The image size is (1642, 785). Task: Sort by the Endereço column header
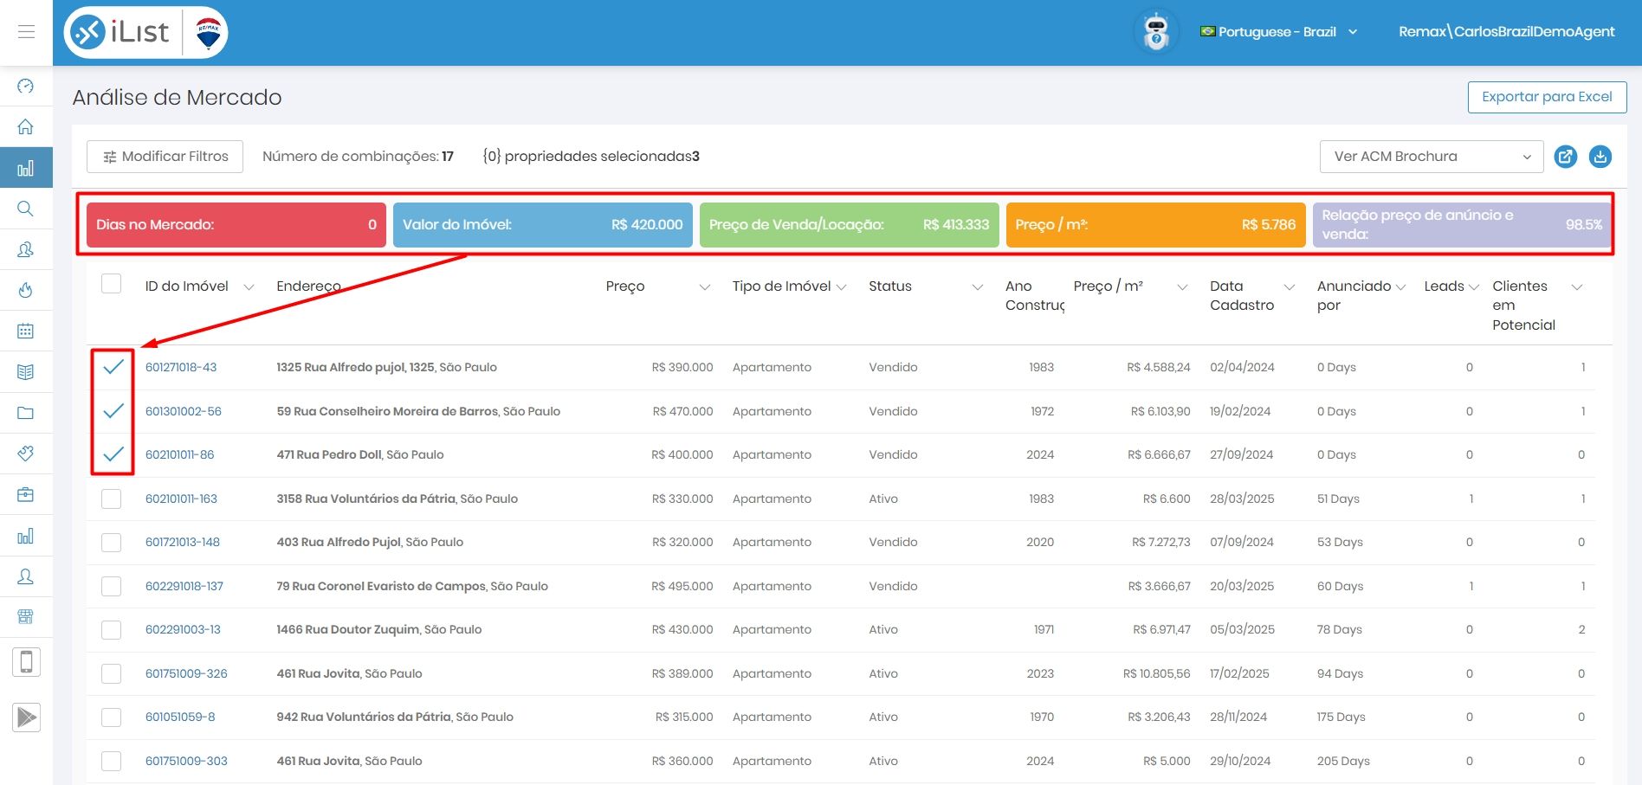click(x=308, y=286)
